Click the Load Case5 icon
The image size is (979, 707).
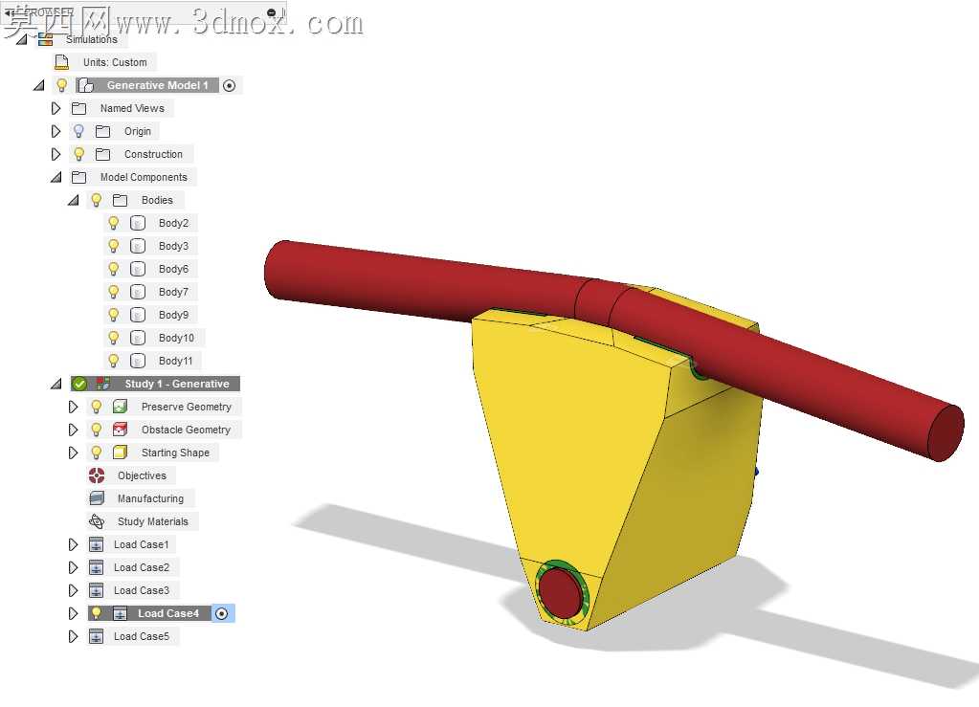point(96,636)
